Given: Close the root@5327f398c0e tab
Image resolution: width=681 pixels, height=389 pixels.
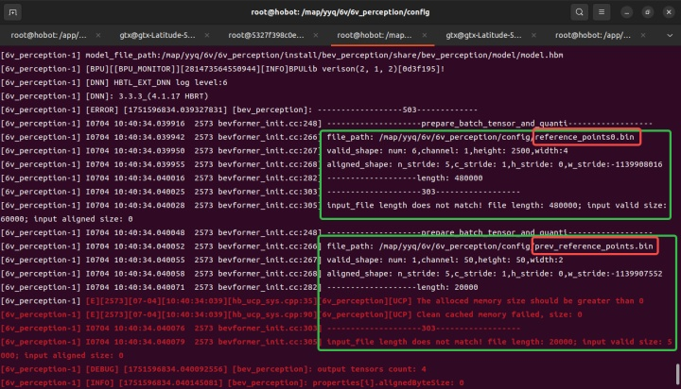Looking at the screenshot, I should coord(313,34).
